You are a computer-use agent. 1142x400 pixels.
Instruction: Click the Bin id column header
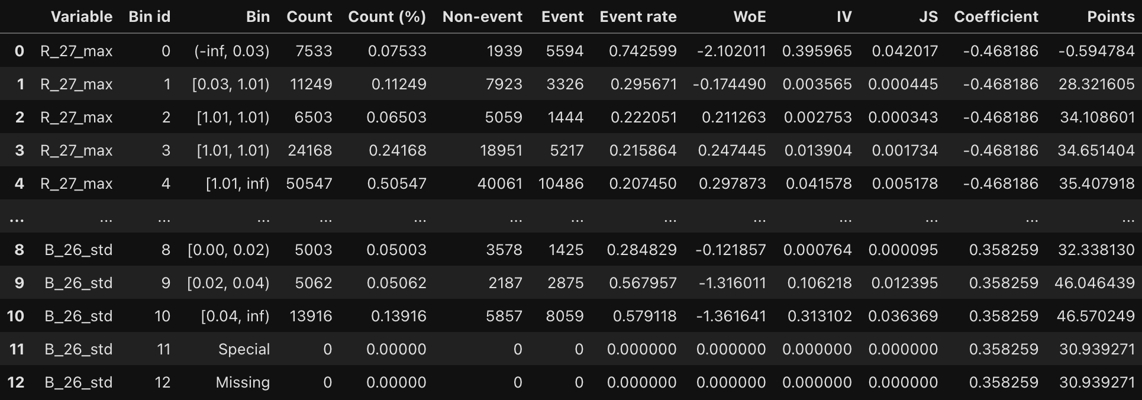pyautogui.click(x=149, y=17)
